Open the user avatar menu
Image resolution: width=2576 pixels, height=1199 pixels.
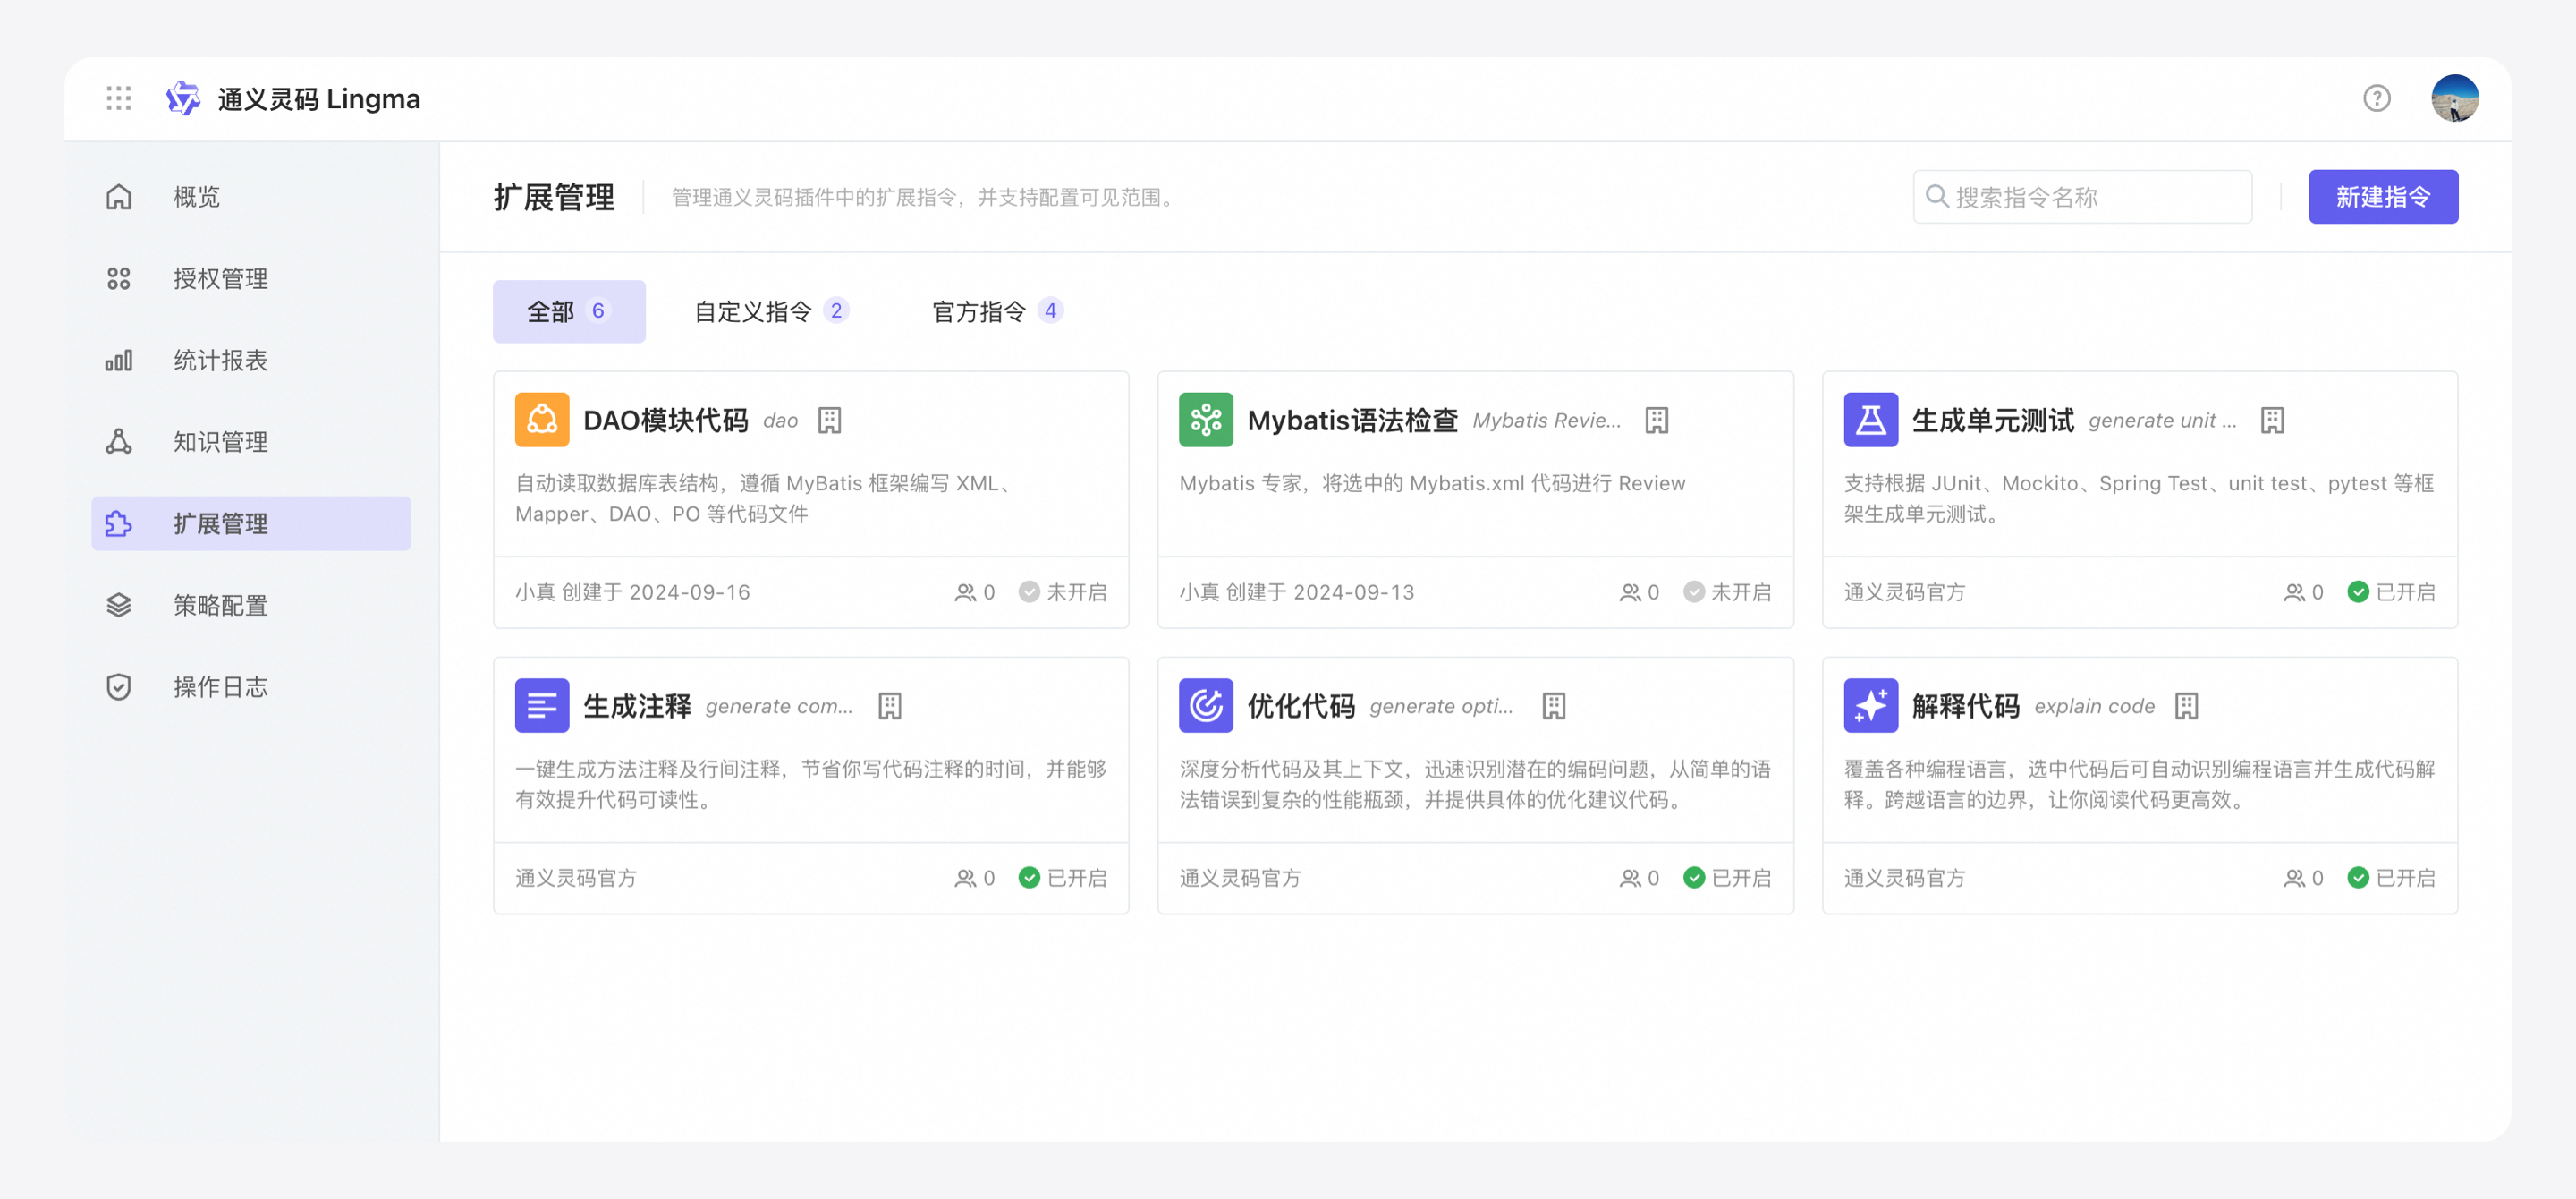tap(2454, 98)
